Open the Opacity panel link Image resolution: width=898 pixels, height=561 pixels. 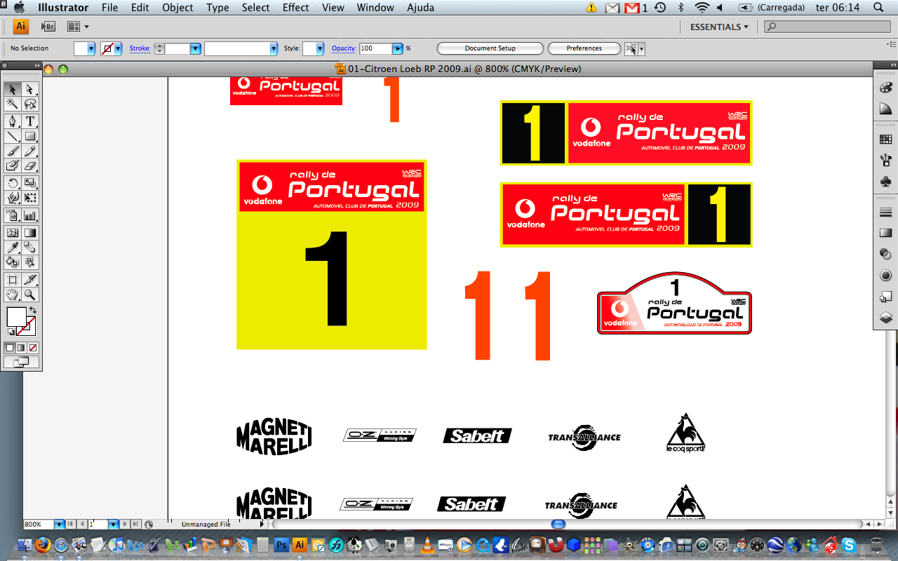[344, 48]
